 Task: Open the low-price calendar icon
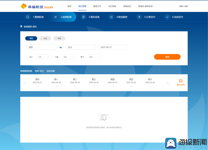[x=181, y=81]
